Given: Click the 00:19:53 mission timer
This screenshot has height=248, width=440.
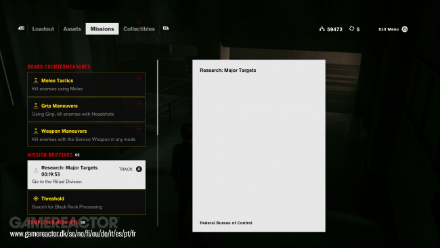Looking at the screenshot, I should (51, 174).
